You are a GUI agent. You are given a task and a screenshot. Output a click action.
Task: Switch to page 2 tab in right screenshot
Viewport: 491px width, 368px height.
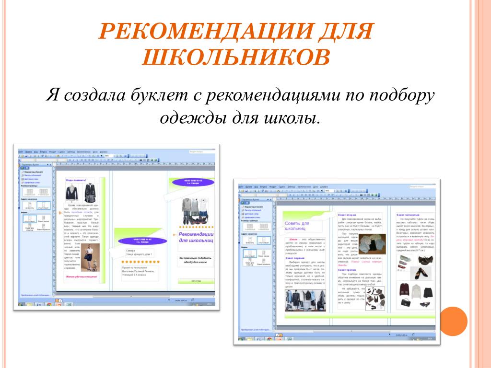pyautogui.click(x=281, y=335)
